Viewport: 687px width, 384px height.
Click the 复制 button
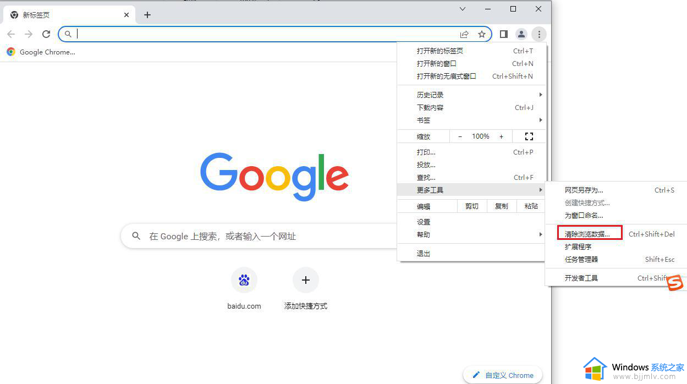(502, 206)
